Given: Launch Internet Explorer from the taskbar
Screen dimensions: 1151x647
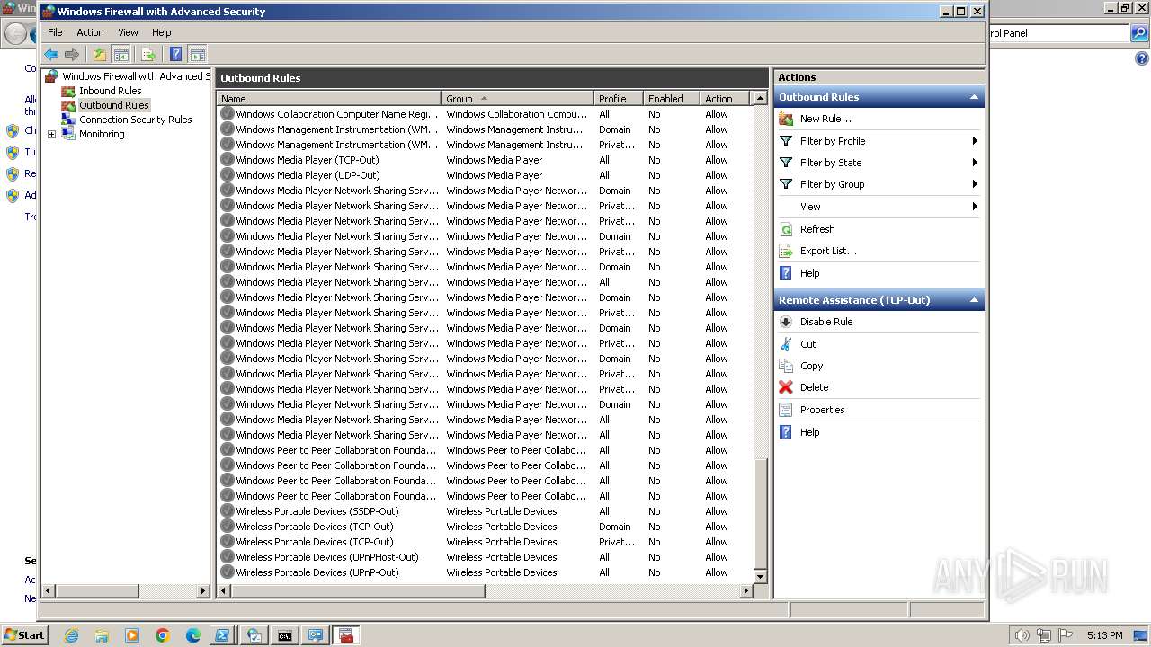Looking at the screenshot, I should (71, 635).
